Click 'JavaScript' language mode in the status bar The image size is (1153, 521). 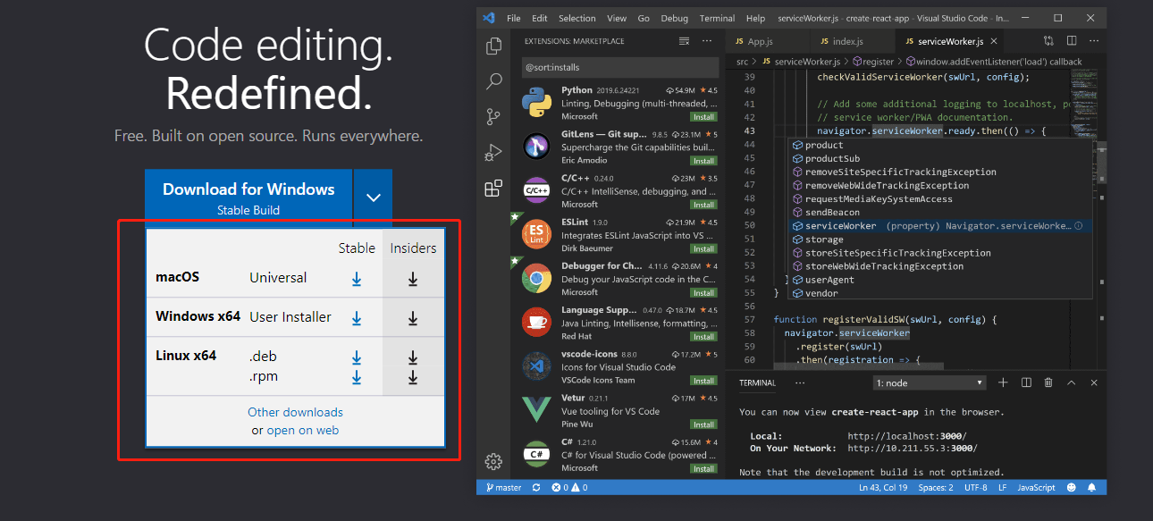coord(1037,488)
